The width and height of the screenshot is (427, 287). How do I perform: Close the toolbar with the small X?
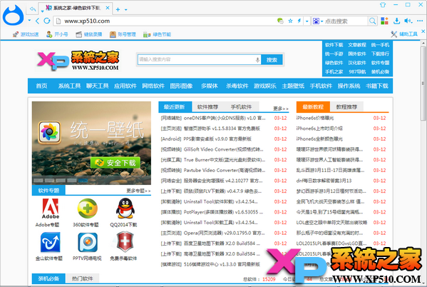click(x=423, y=31)
